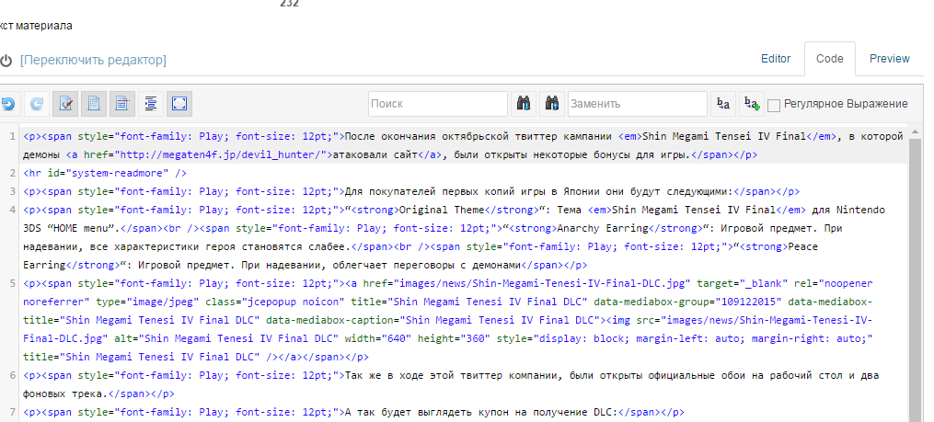Click the Redo icon in code toolbar
Viewport: 934px width, 422px height.
click(37, 104)
